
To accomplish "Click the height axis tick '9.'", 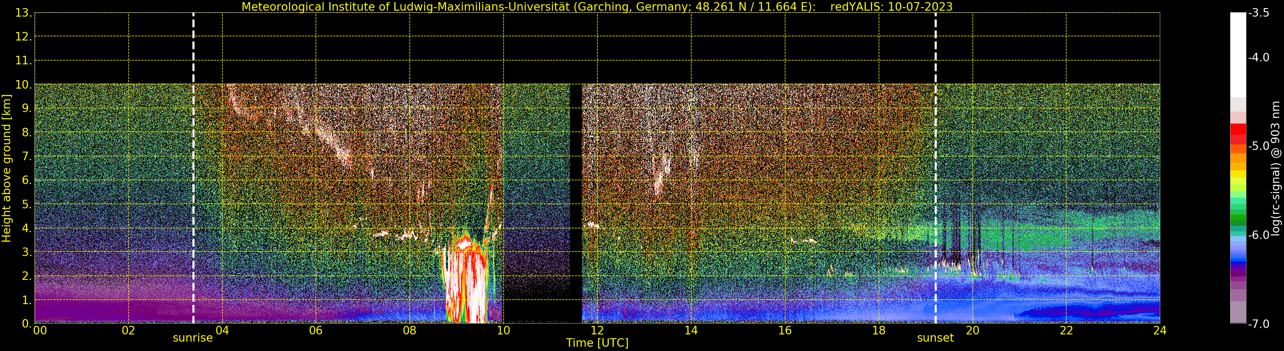I will [x=27, y=109].
